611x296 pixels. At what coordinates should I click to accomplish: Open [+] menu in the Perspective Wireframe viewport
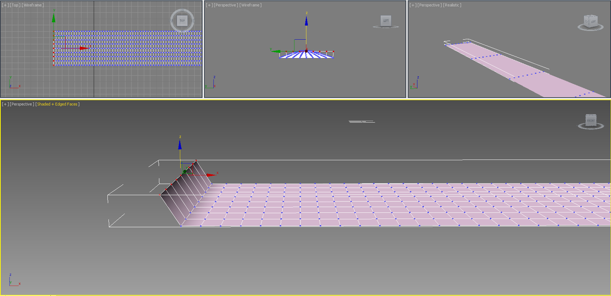[x=209, y=5]
